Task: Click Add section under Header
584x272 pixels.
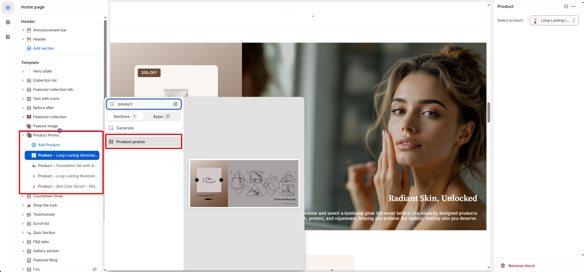Action: click(x=43, y=48)
